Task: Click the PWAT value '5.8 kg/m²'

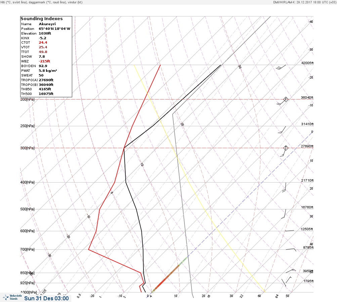Action: tap(48, 70)
